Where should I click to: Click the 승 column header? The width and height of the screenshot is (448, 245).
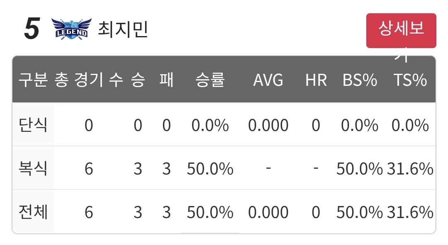[138, 80]
